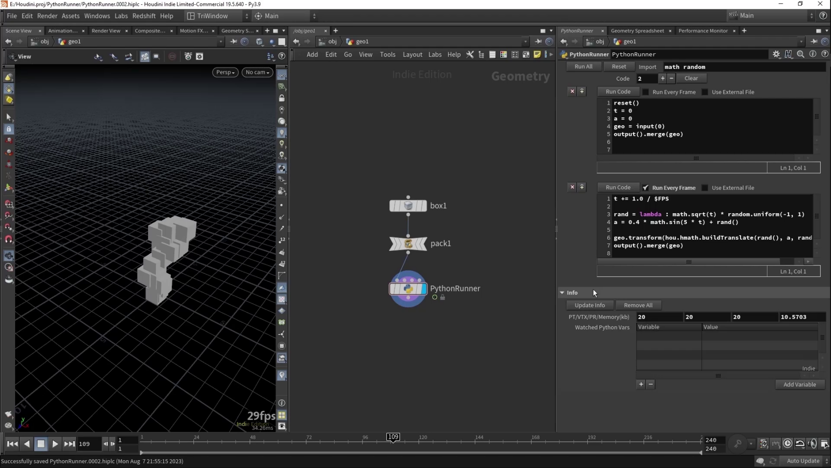The width and height of the screenshot is (831, 468).
Task: Insert code block before the second snippet
Action: tap(582, 187)
